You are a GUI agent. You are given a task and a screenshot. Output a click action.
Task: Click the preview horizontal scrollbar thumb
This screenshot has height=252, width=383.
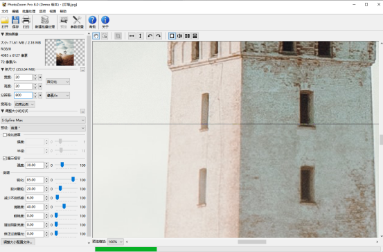252,242
